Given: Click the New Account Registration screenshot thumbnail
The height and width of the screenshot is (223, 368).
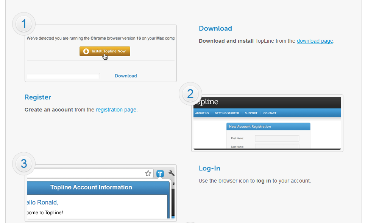Looking at the screenshot, I should pos(267,123).
